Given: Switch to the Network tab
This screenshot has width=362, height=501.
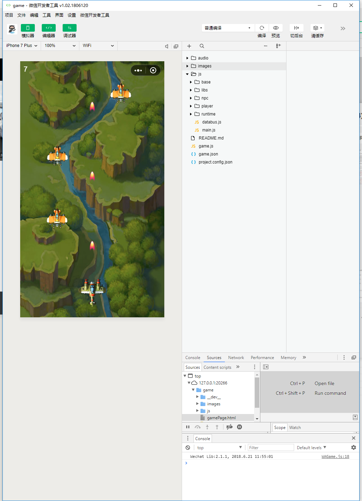Looking at the screenshot, I should tap(236, 358).
